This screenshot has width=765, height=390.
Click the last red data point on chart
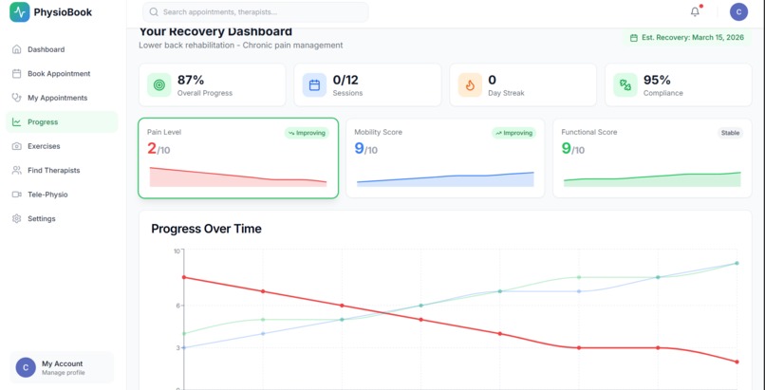click(x=737, y=362)
